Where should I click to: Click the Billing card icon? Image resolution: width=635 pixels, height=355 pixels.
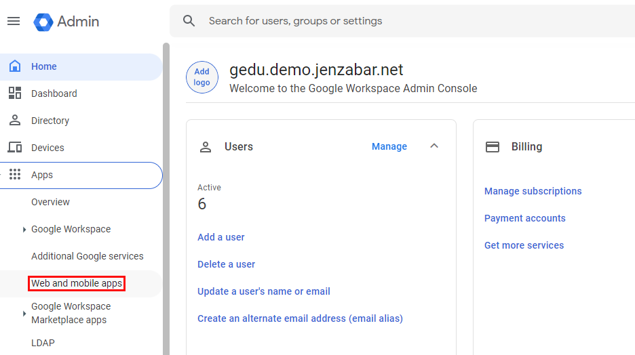click(493, 146)
